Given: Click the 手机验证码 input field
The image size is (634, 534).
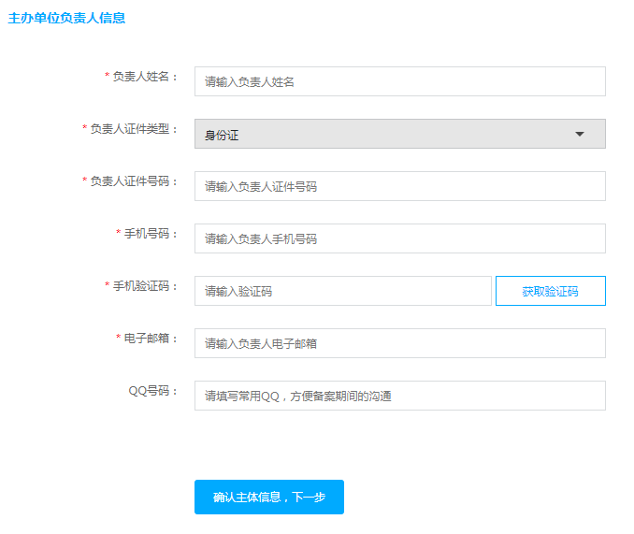Looking at the screenshot, I should (x=343, y=291).
